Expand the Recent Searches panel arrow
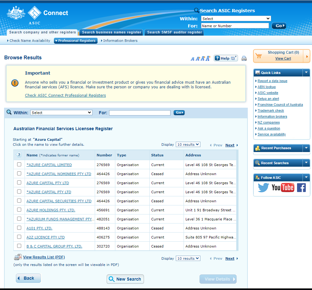The width and height of the screenshot is (312, 290). pyautogui.click(x=306, y=163)
